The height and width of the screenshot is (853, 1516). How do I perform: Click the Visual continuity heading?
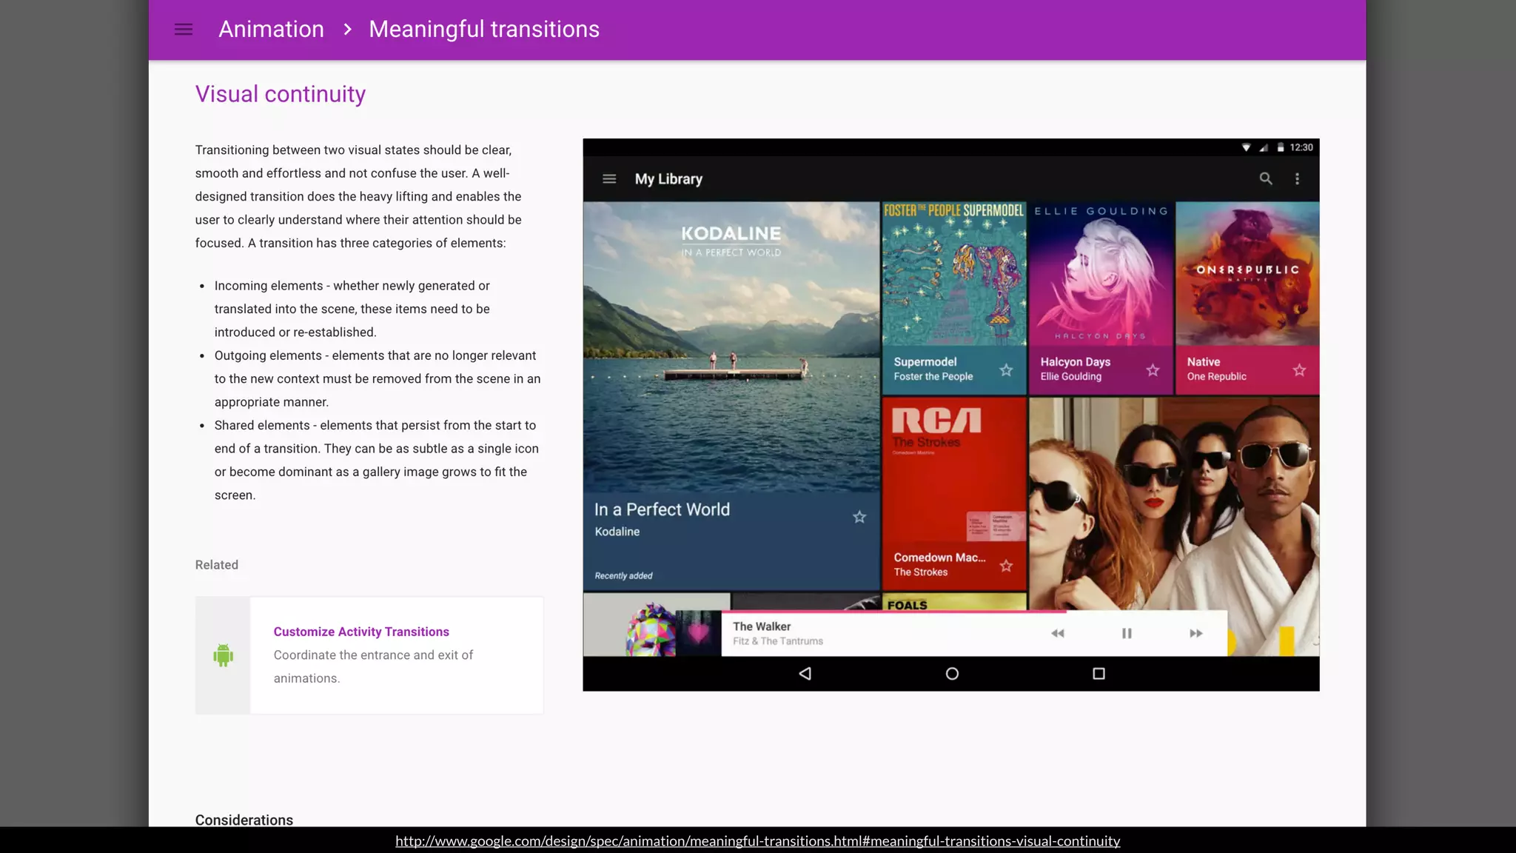click(281, 94)
